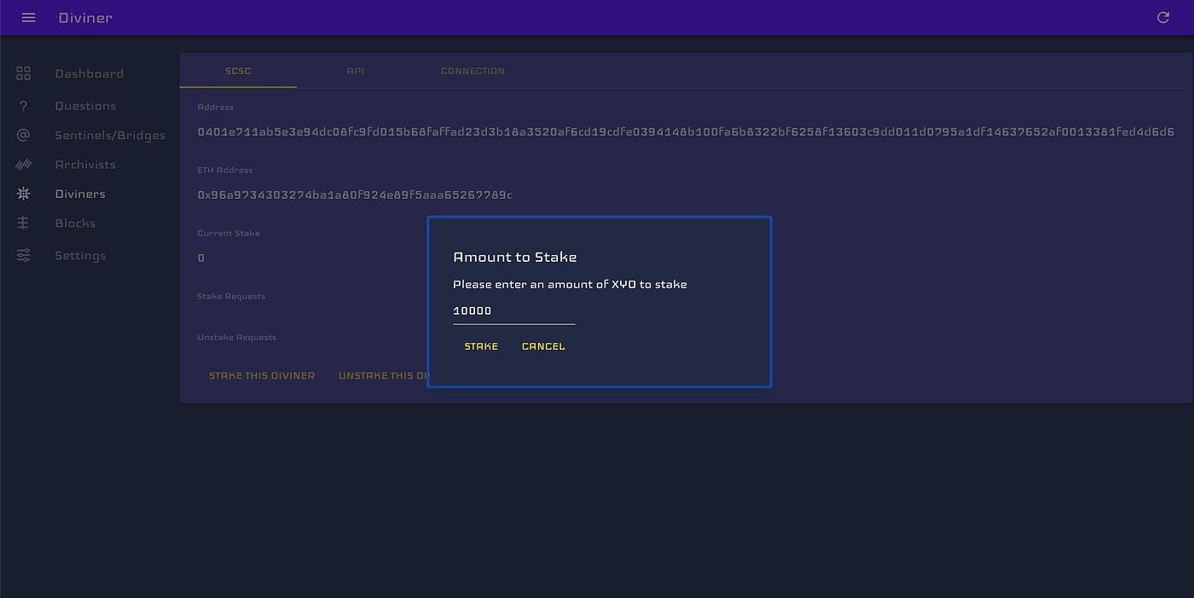
Task: Click the Current Stake label
Action: pos(229,233)
